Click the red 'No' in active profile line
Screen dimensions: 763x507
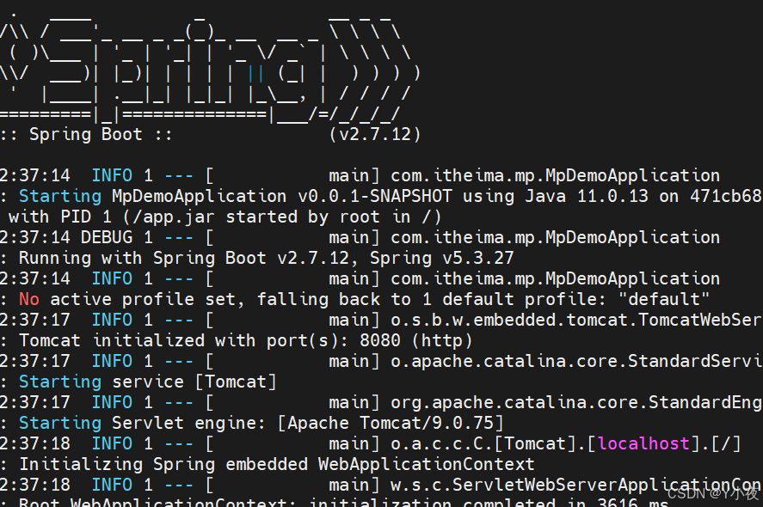pos(29,299)
